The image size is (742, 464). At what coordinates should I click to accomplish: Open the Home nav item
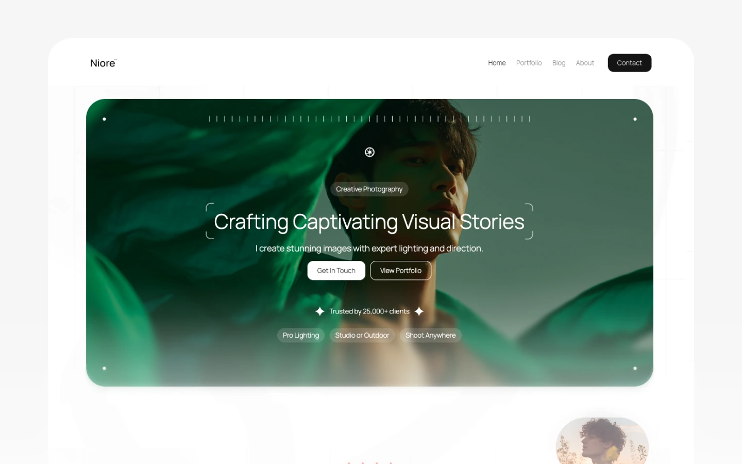(497, 63)
